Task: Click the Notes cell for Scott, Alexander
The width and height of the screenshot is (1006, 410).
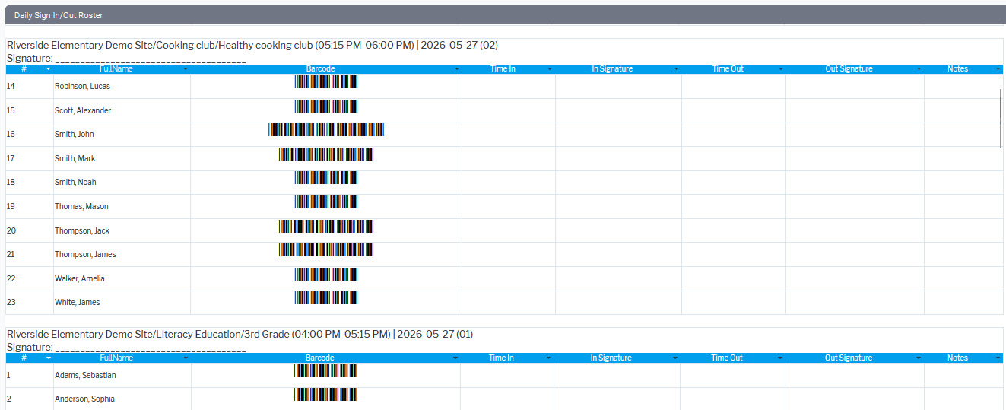Action: (963, 111)
